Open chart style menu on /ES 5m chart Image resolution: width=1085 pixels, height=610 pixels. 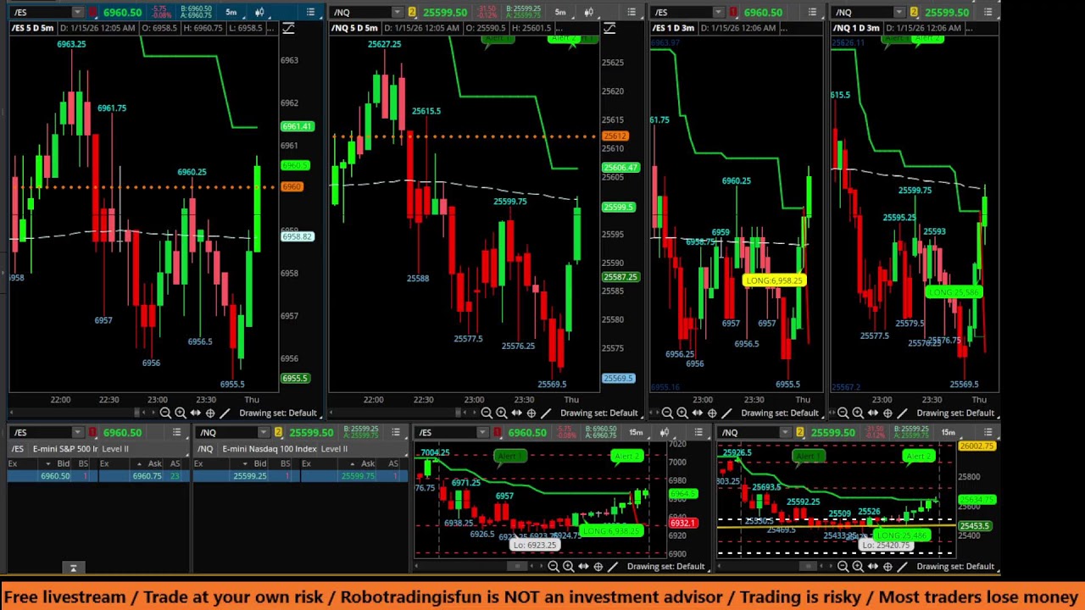[259, 12]
